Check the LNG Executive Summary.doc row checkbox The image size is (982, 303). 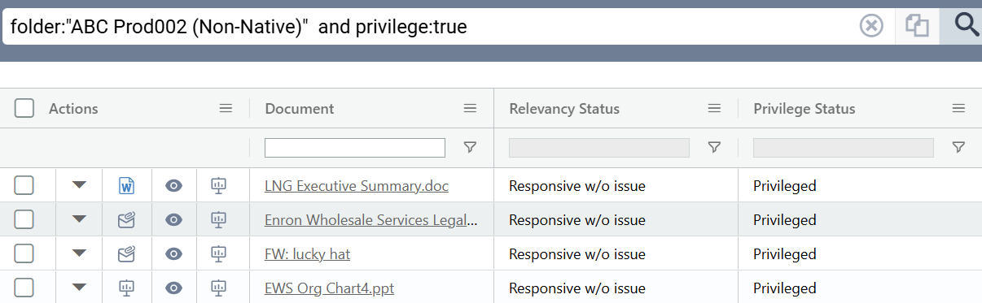point(24,185)
